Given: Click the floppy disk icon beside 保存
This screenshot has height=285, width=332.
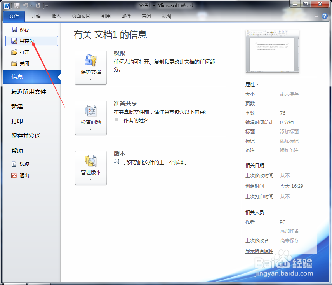Looking at the screenshot, I should 14,30.
